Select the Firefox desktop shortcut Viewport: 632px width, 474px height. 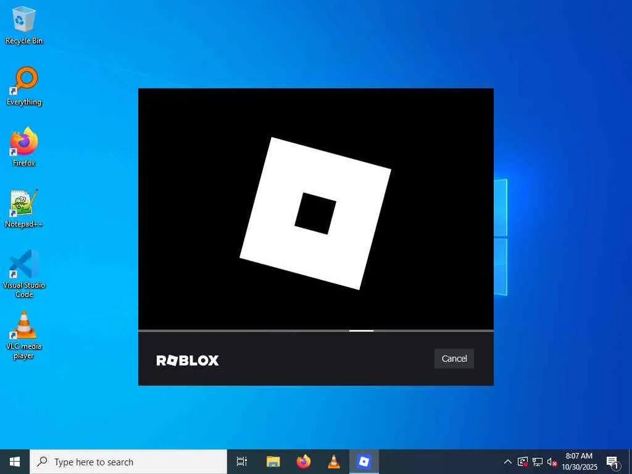tap(24, 147)
